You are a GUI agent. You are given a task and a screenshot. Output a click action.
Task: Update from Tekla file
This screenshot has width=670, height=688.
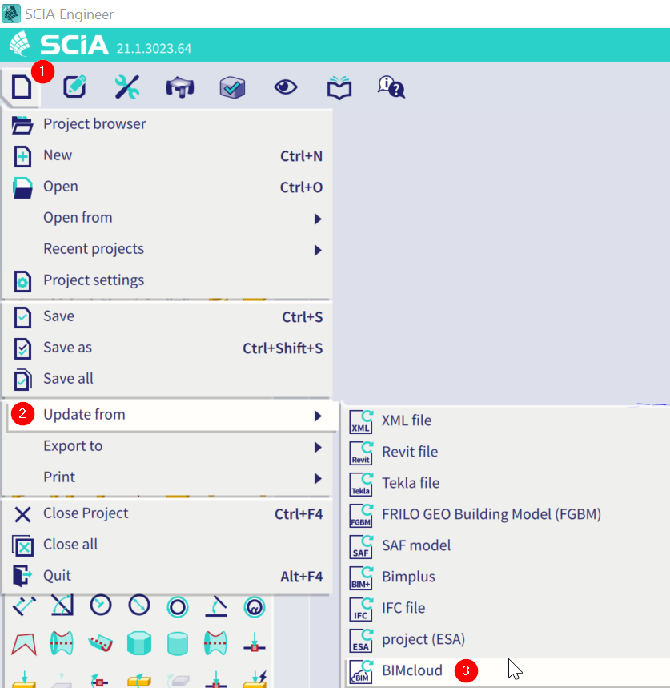507,483
